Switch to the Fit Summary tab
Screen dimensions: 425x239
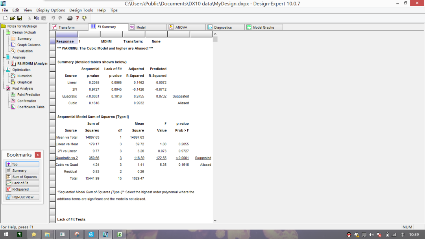[108, 27]
